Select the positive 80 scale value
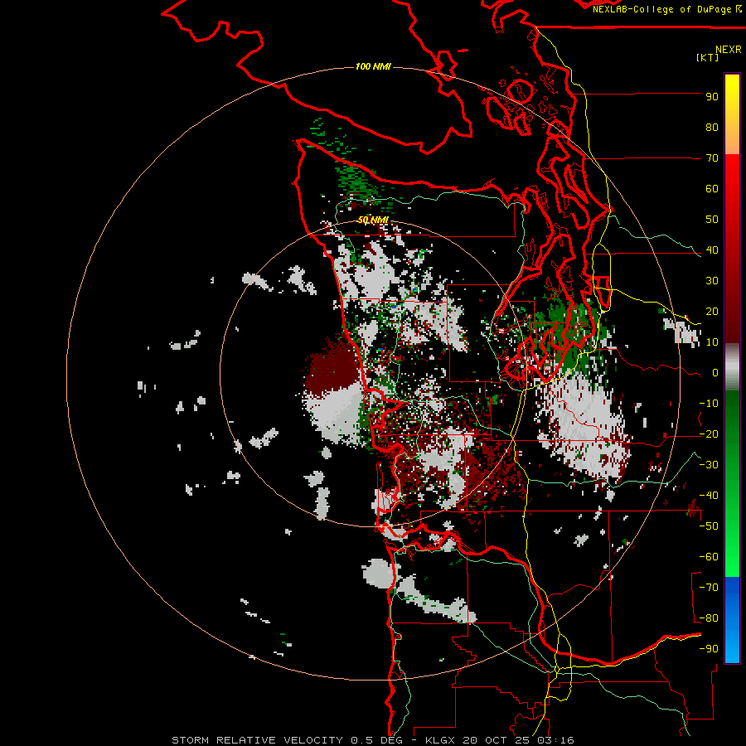 (x=712, y=128)
